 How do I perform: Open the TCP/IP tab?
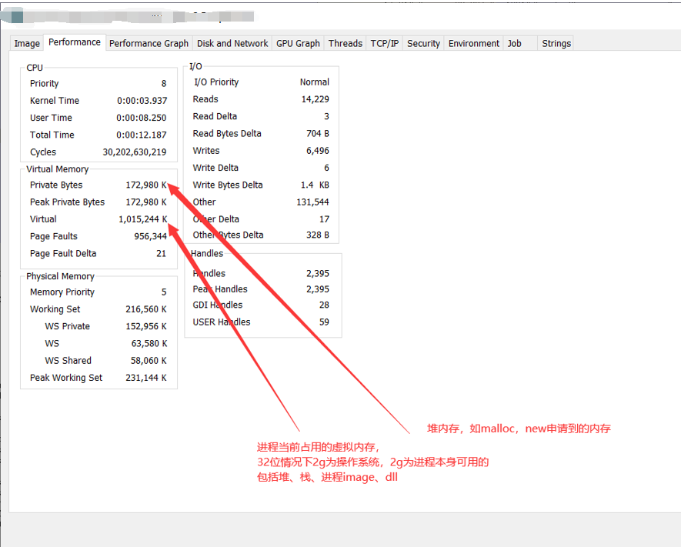(385, 44)
